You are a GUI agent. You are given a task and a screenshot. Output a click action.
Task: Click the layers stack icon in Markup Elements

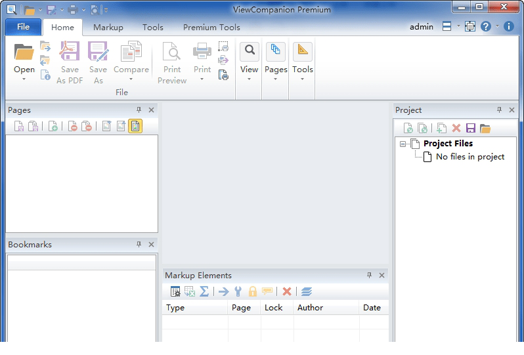(x=306, y=291)
